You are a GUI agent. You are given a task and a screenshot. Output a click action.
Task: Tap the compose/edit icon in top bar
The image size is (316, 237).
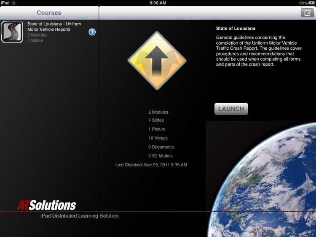click(307, 13)
